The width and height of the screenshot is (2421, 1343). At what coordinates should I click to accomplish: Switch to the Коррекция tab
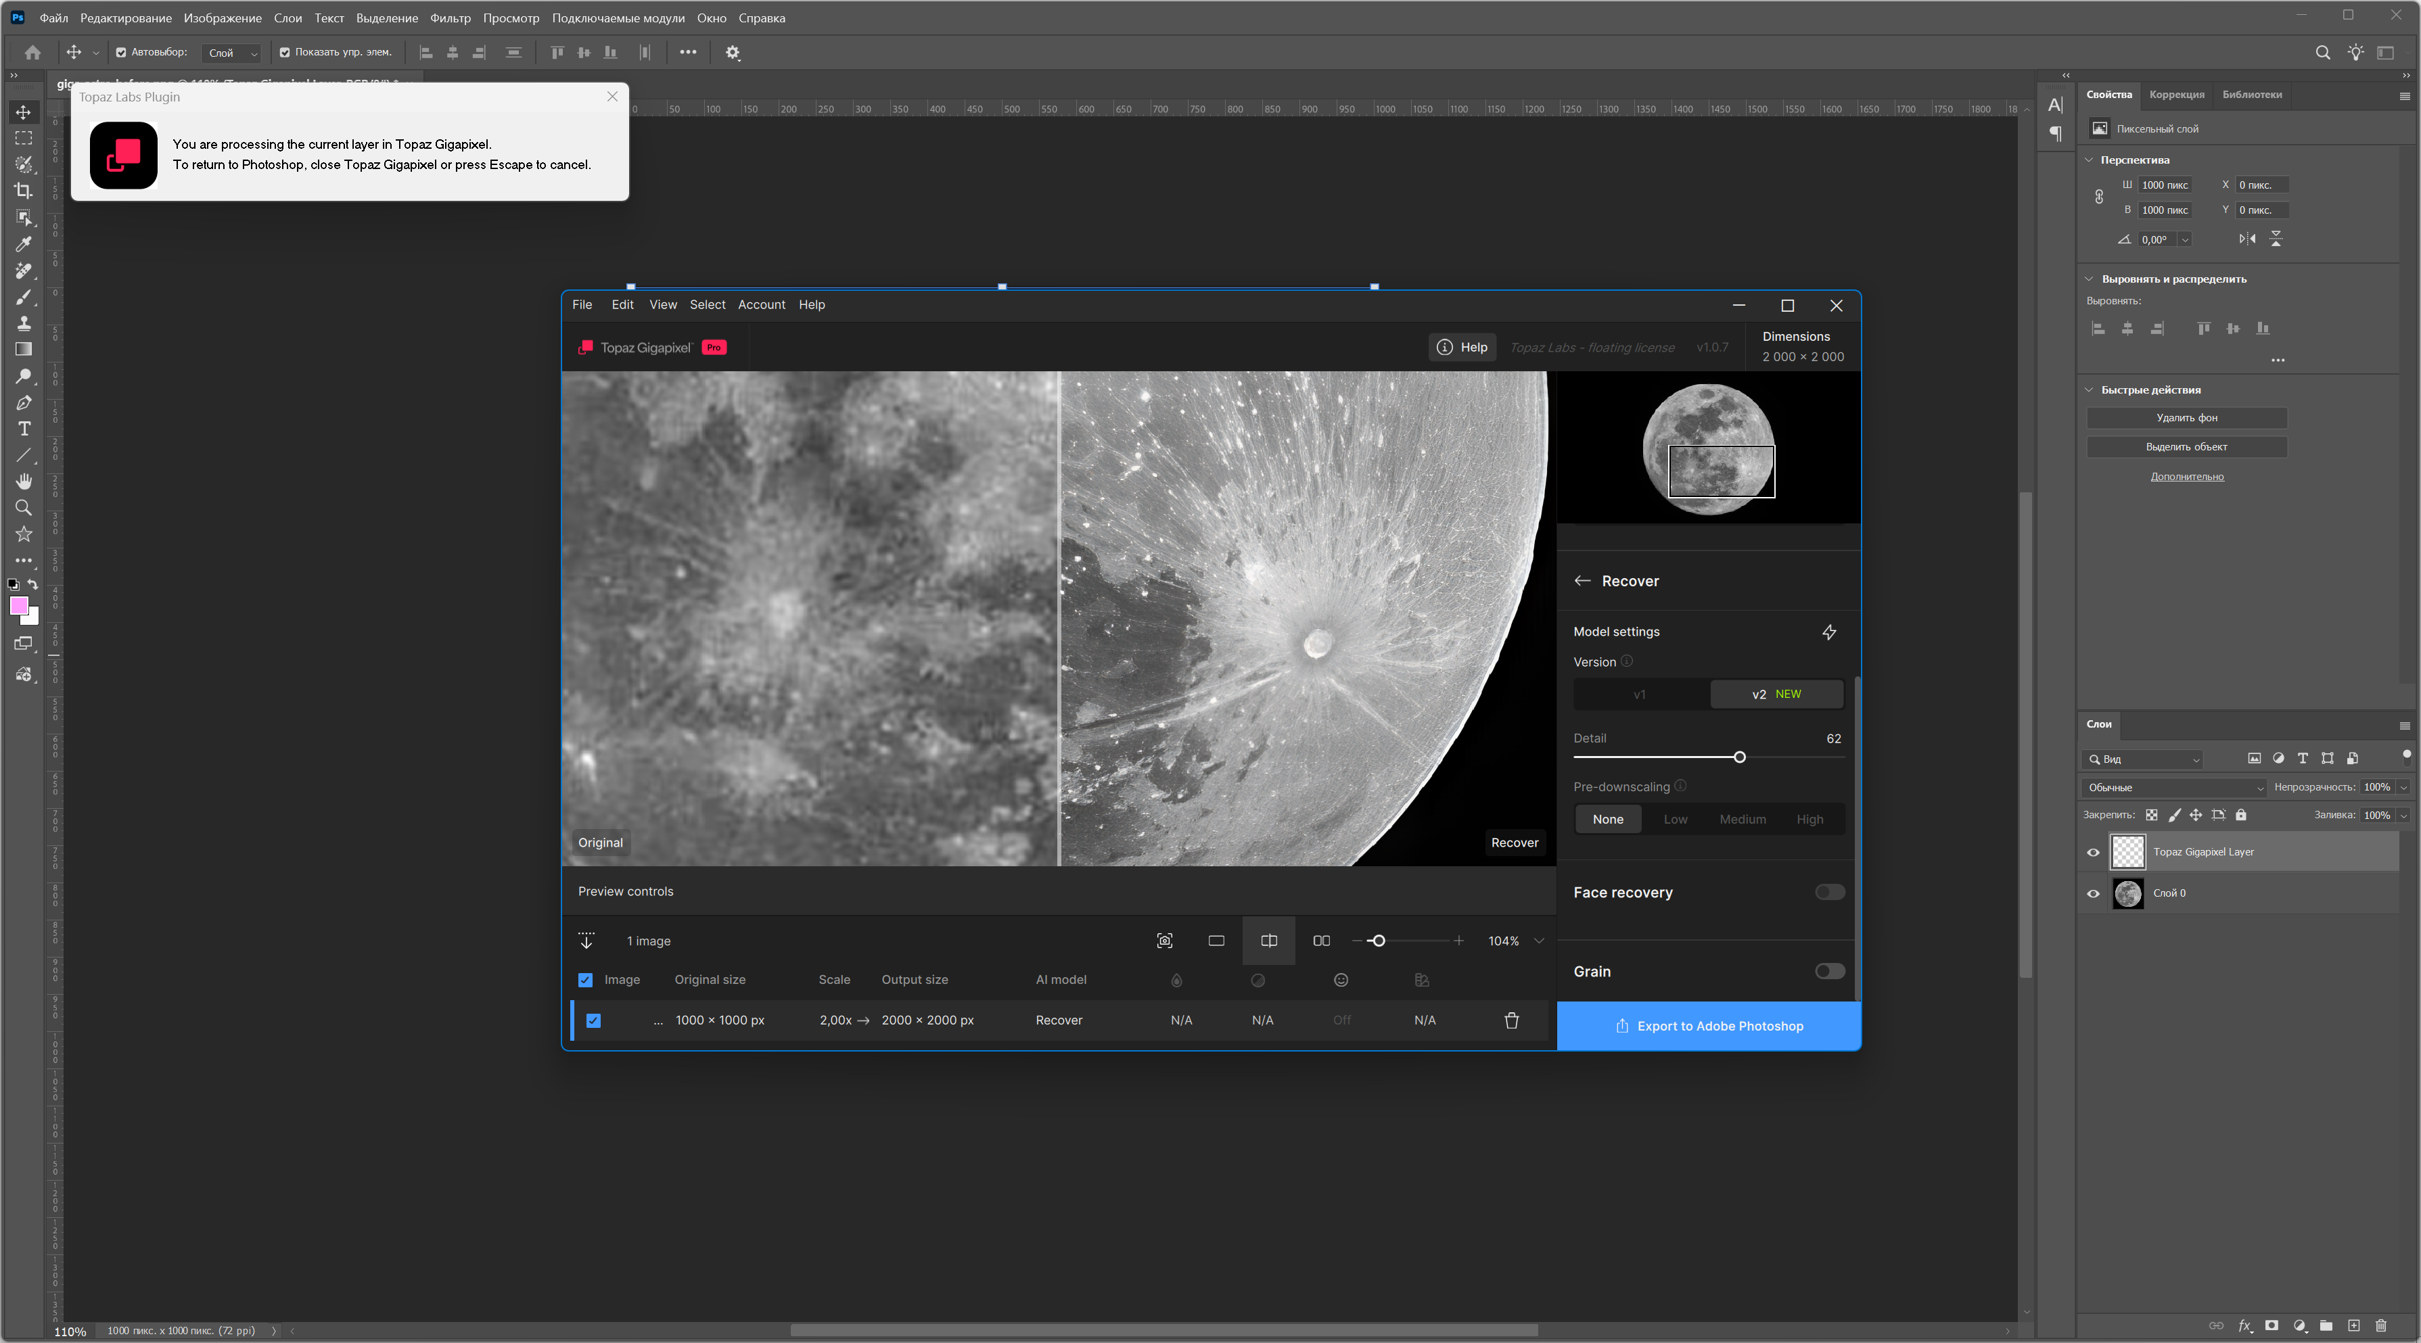pyautogui.click(x=2175, y=94)
